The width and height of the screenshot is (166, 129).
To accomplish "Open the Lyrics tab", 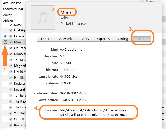I will tap(84, 39).
